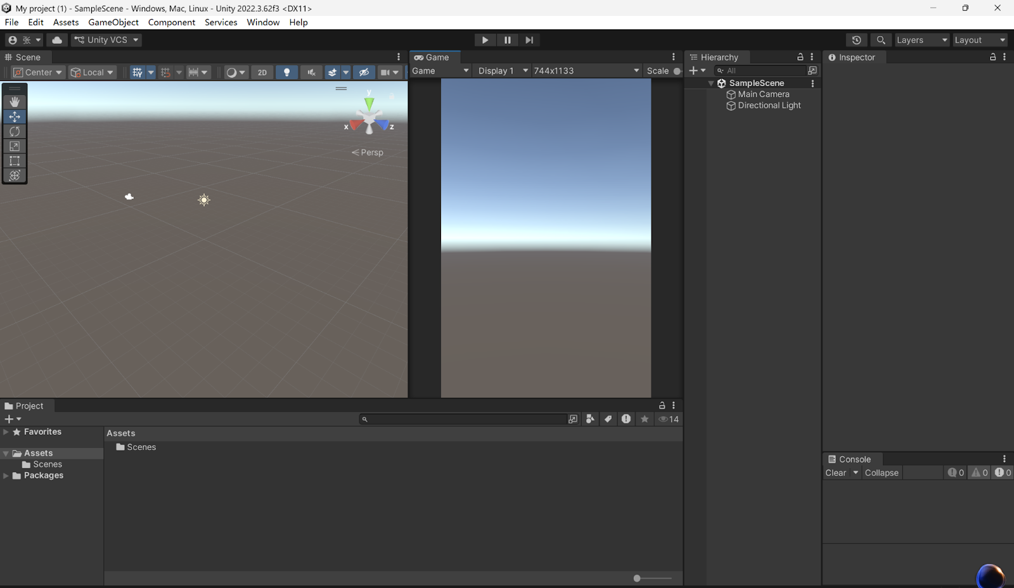The image size is (1014, 588).
Task: Switch Scene view to 2D mode
Action: 262,72
